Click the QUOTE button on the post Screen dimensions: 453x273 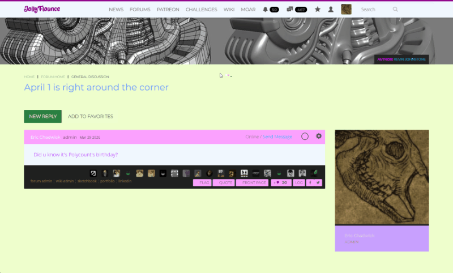(223, 182)
